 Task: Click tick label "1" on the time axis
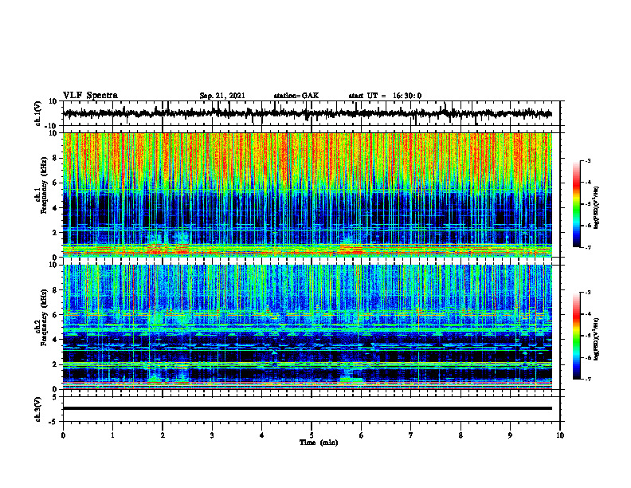(112, 435)
